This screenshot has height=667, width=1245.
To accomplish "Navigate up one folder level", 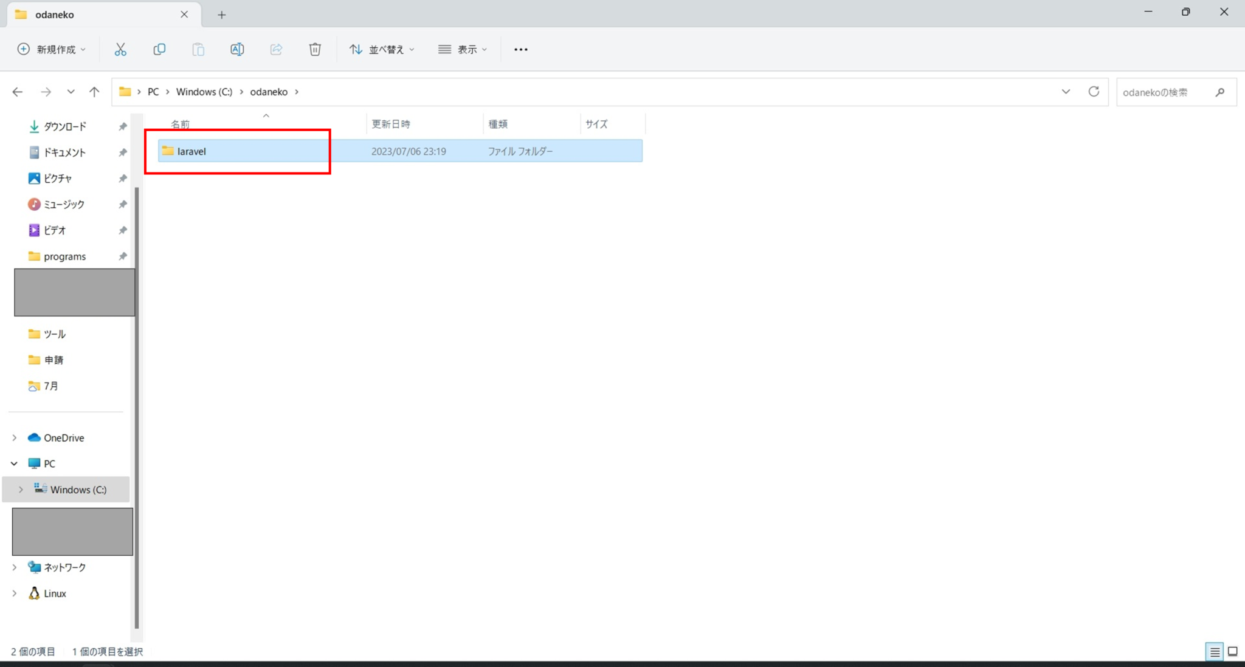I will coord(94,92).
